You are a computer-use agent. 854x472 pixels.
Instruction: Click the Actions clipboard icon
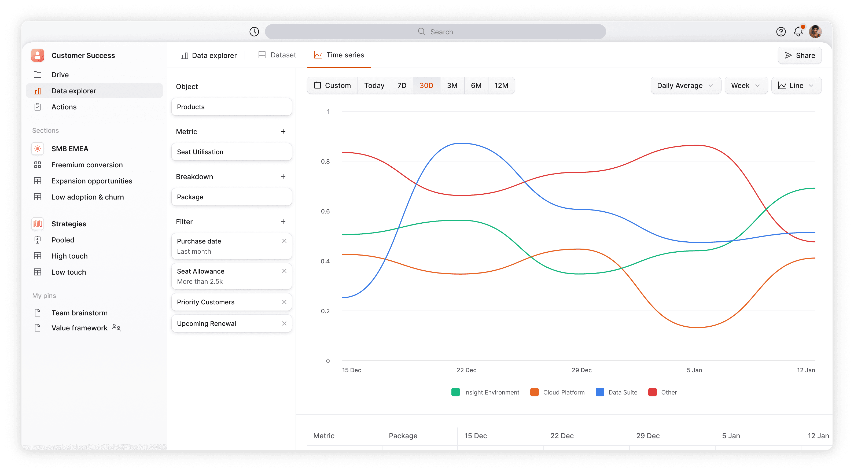point(38,107)
